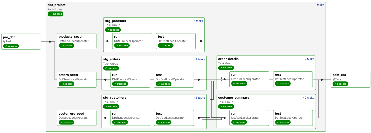Viewport: 371px width, 133px height.
Task: Click the stg_orders group title
Action: [x=112, y=59]
